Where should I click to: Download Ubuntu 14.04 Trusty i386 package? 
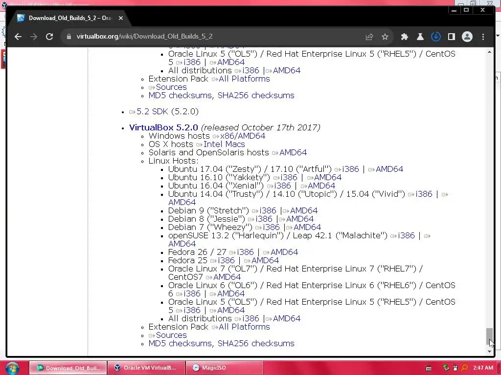coord(424,194)
